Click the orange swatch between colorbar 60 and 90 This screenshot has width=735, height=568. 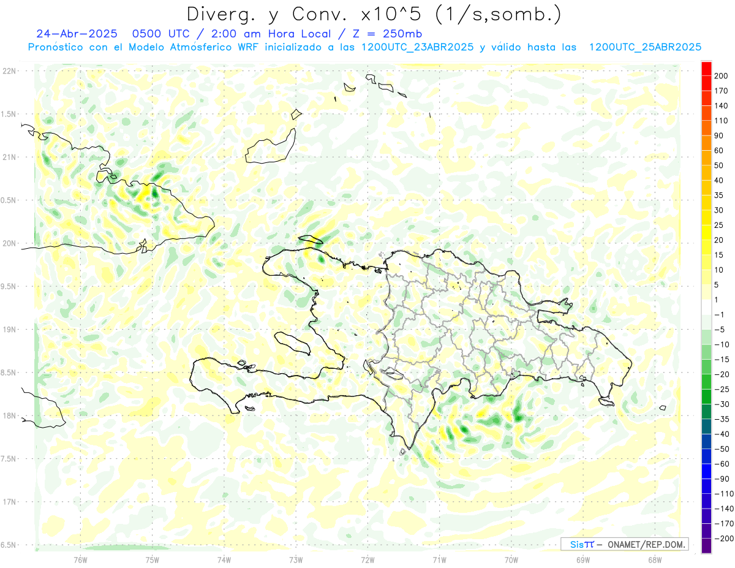point(706,143)
